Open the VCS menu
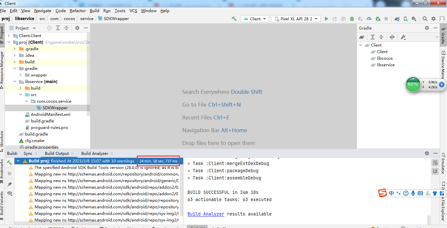The image size is (447, 228). coord(133,11)
